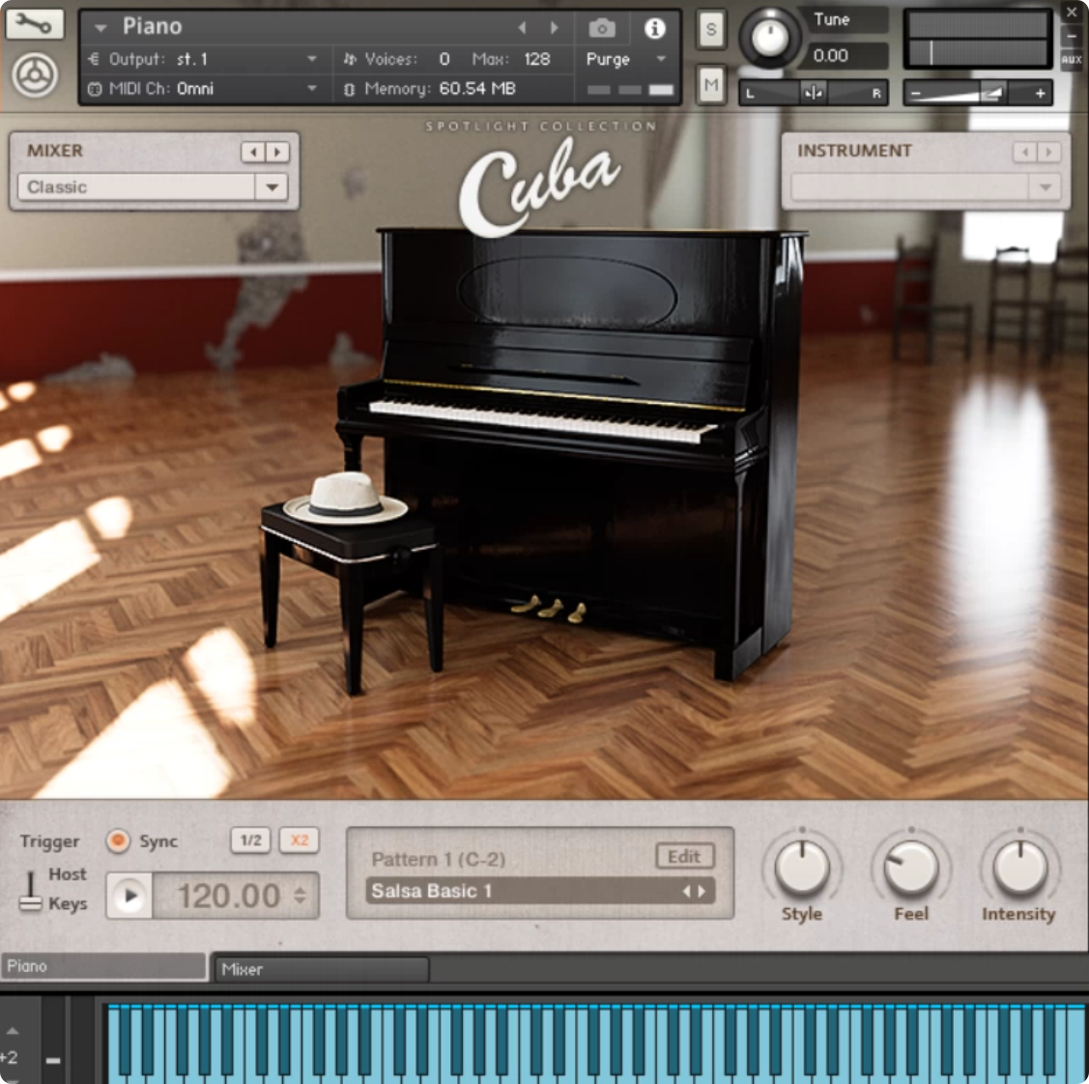1089x1084 pixels.
Task: Go to previous instrument arrow in header
Action: pos(522,28)
